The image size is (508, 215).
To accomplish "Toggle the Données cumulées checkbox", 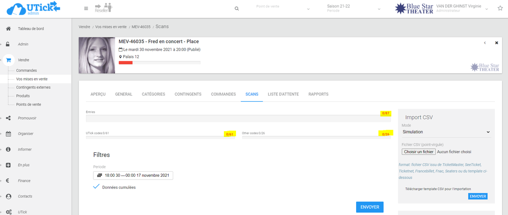I will pyautogui.click(x=96, y=187).
